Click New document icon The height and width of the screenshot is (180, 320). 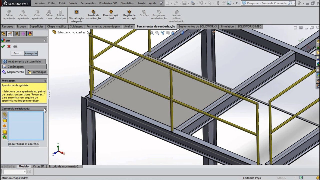point(167,3)
